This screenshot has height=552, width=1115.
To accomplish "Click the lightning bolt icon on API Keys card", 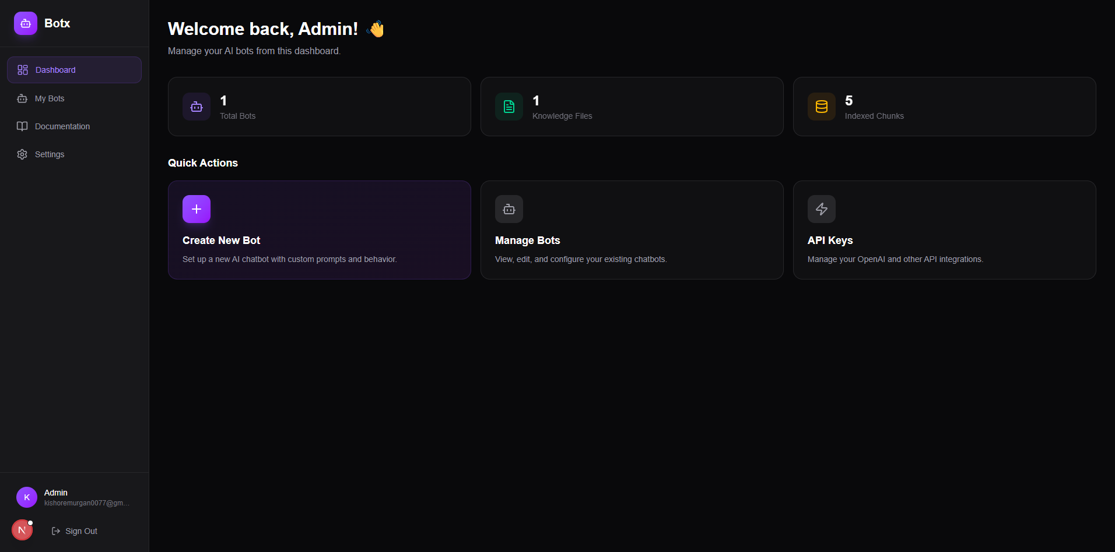I will 821,208.
